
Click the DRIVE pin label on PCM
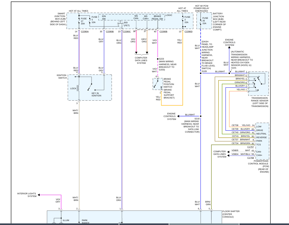pyautogui.click(x=260, y=130)
